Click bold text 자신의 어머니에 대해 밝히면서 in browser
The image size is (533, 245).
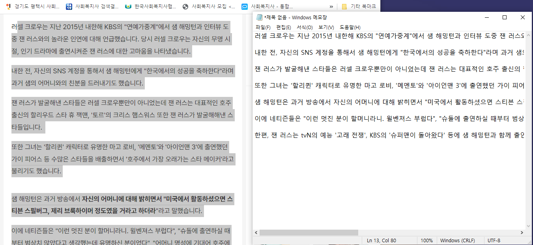coord(122,199)
